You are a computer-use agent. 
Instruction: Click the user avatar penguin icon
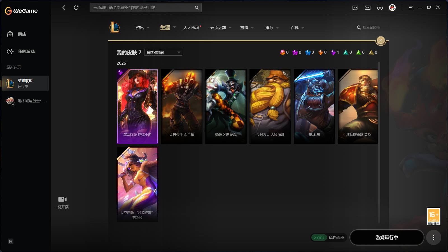tap(392, 8)
